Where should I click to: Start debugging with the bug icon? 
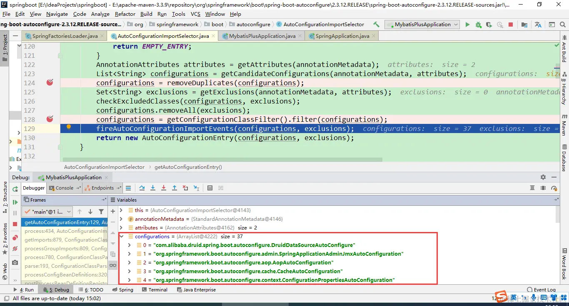(x=478, y=25)
